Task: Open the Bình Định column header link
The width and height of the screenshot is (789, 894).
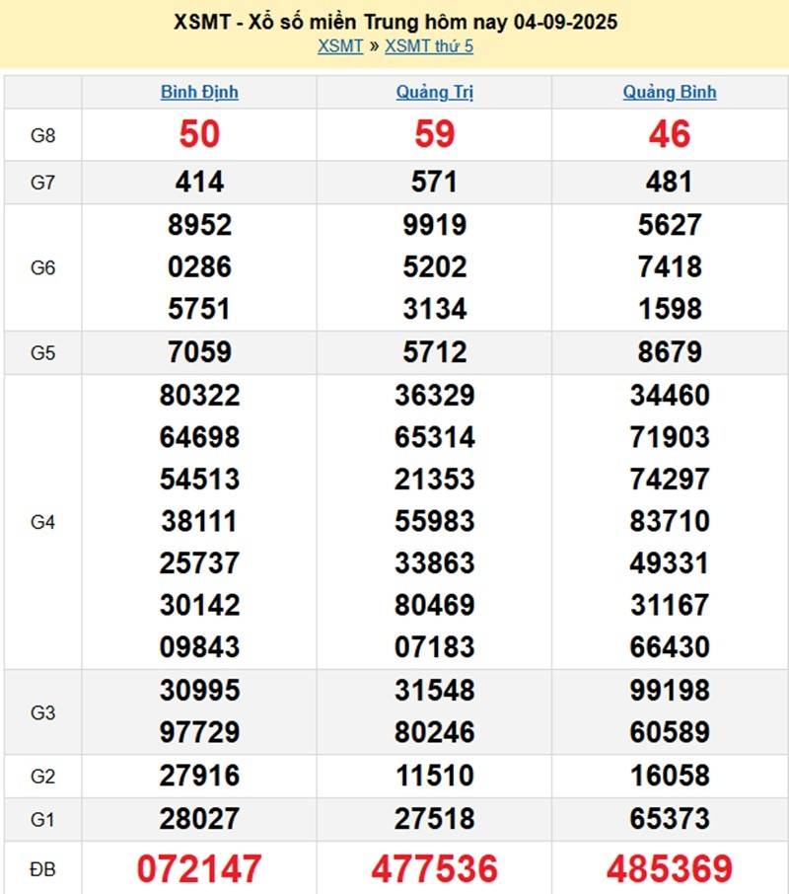Action: point(199,93)
